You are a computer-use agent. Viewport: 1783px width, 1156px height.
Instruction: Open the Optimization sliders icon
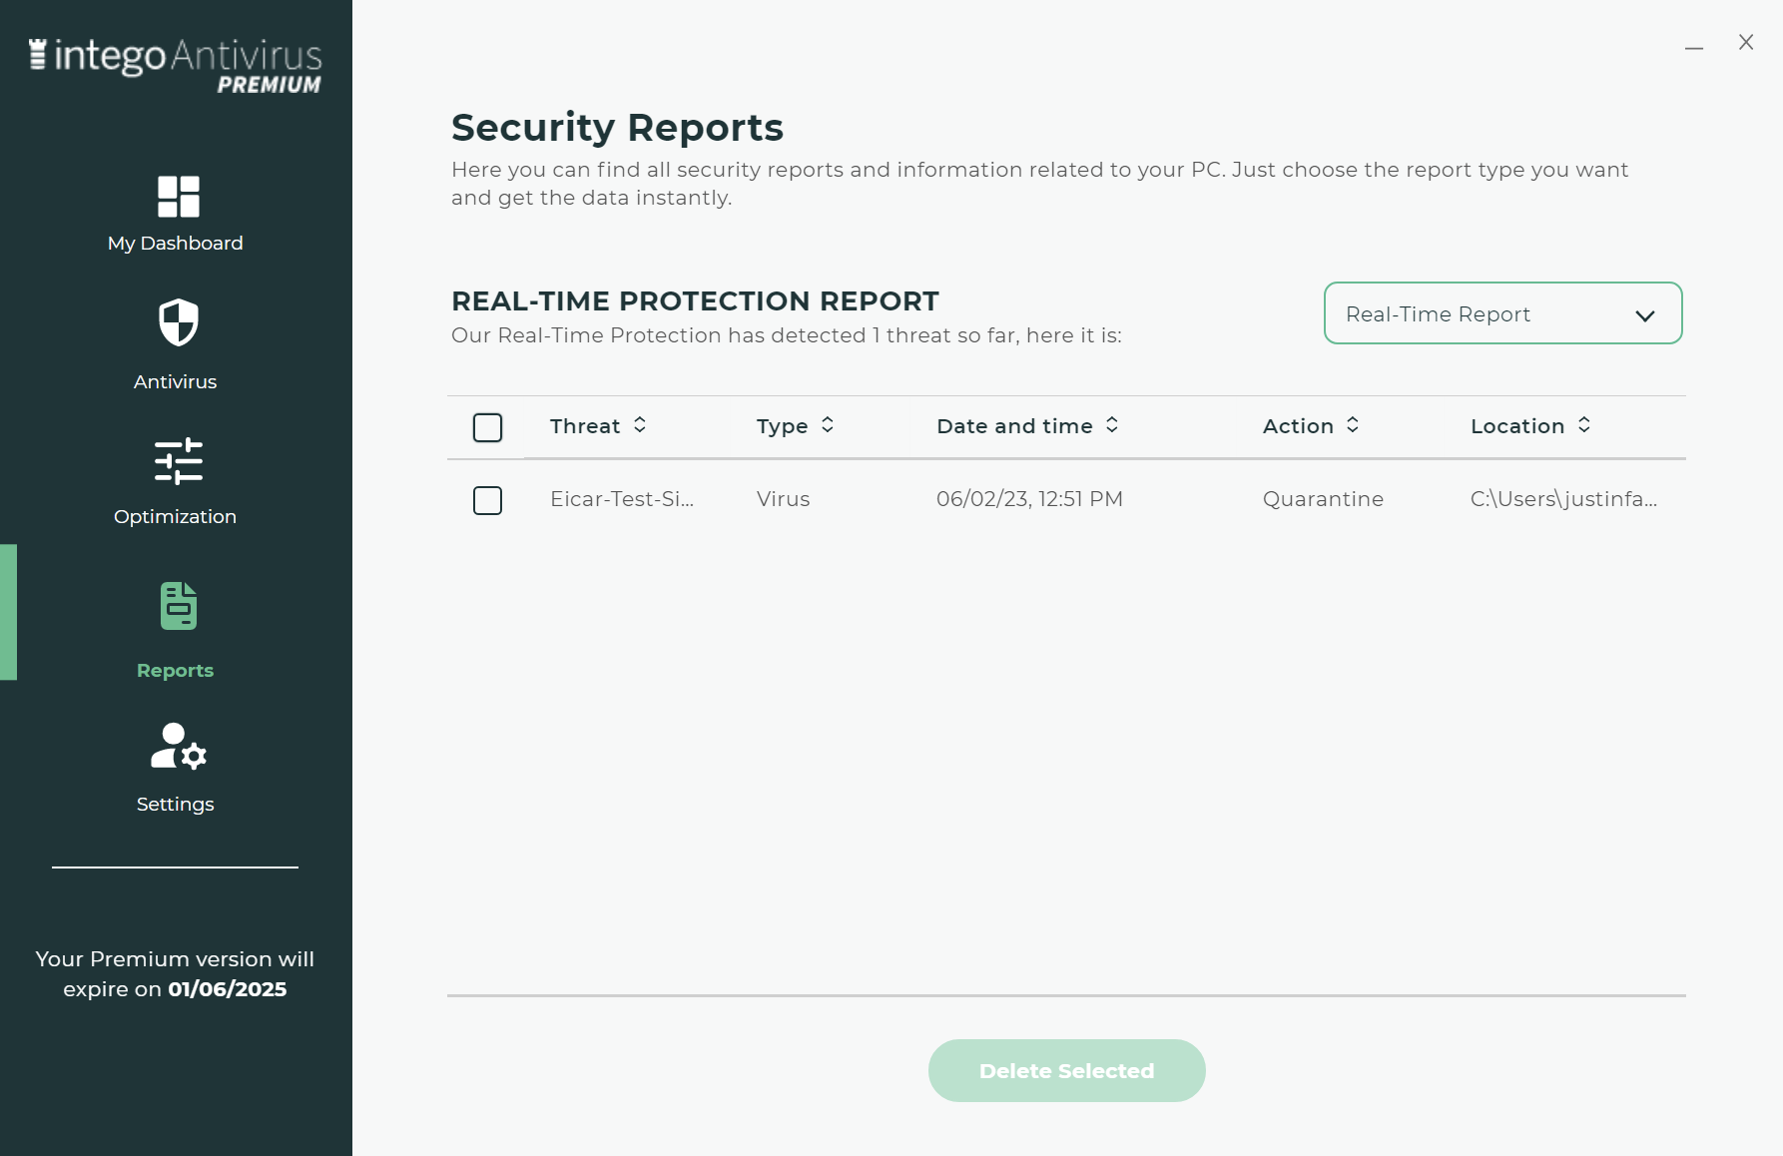click(179, 461)
